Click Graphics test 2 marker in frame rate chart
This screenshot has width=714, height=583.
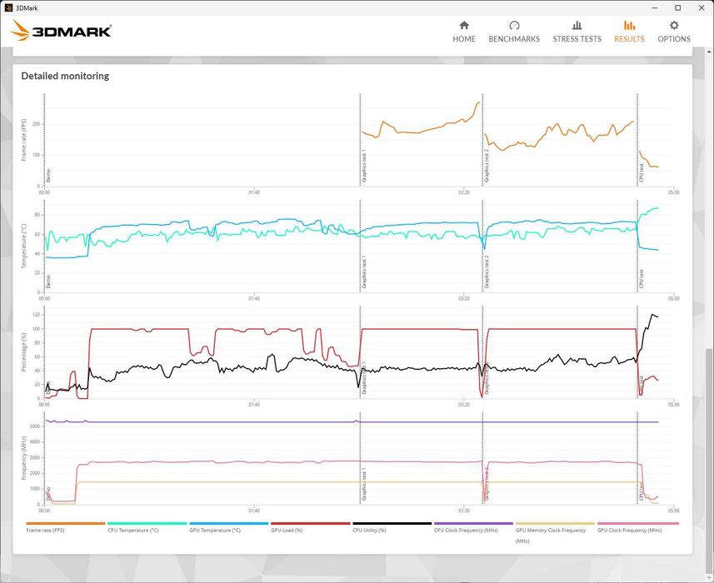pos(487,166)
